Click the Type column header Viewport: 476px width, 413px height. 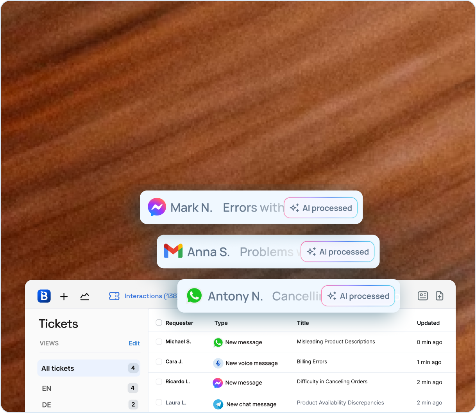click(221, 323)
